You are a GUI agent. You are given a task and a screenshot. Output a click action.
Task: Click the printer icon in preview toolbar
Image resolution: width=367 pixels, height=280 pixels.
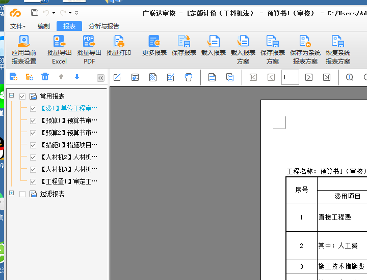(189, 77)
